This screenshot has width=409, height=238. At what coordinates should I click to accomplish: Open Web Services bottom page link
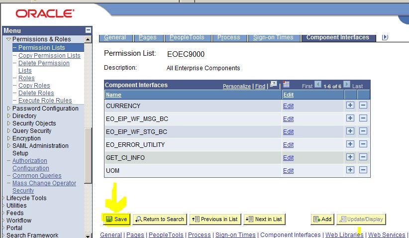[x=387, y=235]
